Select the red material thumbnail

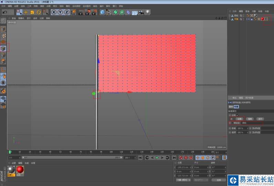pyautogui.click(x=20, y=169)
